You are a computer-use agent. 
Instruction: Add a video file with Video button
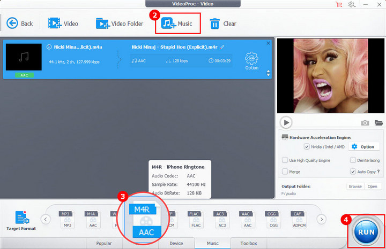pos(63,24)
